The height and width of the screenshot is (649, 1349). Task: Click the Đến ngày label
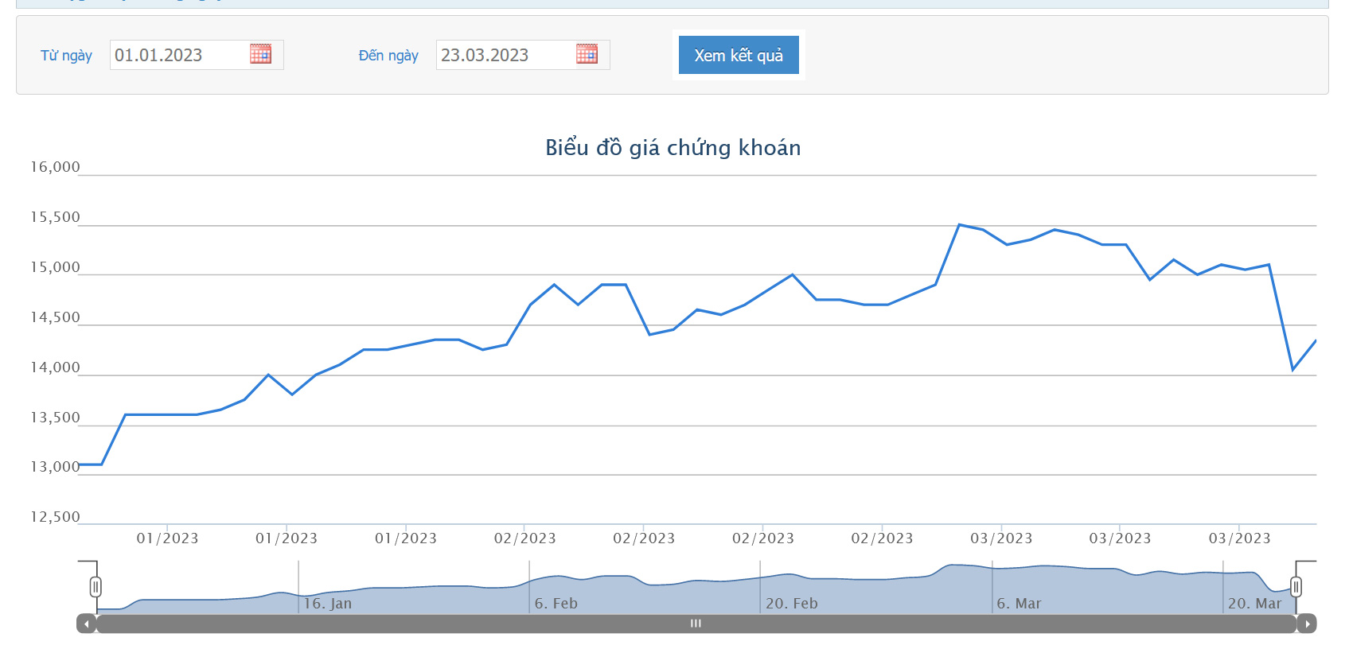click(388, 55)
